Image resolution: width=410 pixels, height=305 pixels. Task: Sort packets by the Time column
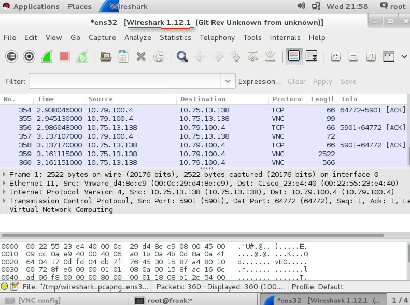coord(59,99)
